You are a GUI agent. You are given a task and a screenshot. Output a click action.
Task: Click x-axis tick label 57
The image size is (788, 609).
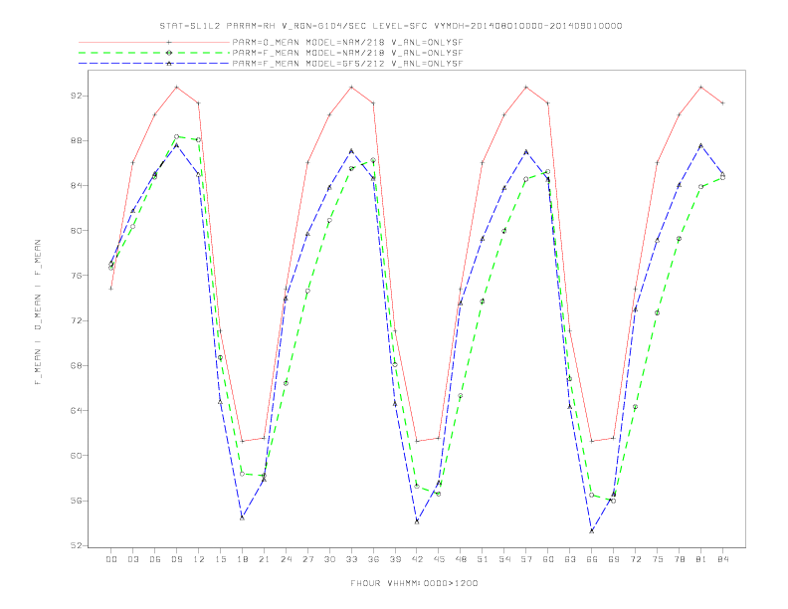[x=526, y=559]
